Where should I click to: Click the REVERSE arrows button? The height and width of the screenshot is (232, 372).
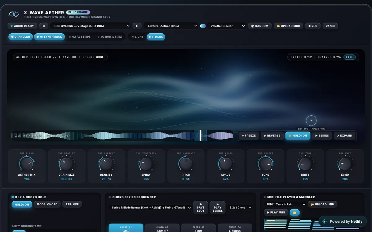coord(272,135)
